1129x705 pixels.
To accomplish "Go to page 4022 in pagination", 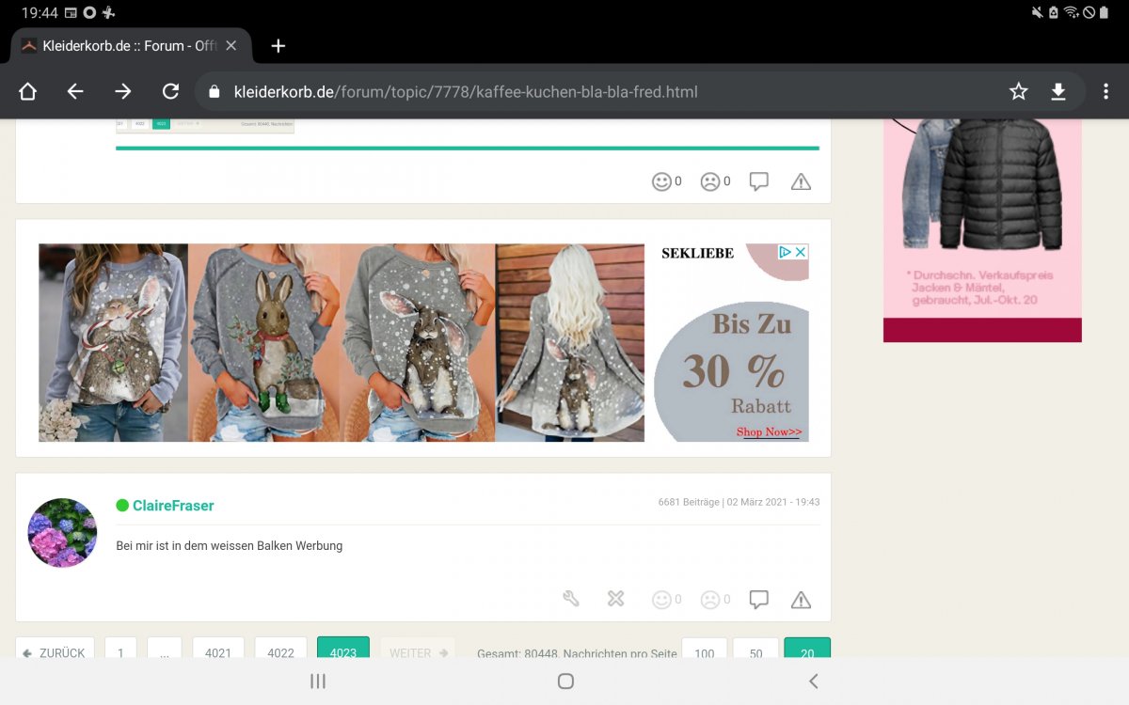I will pos(280,650).
